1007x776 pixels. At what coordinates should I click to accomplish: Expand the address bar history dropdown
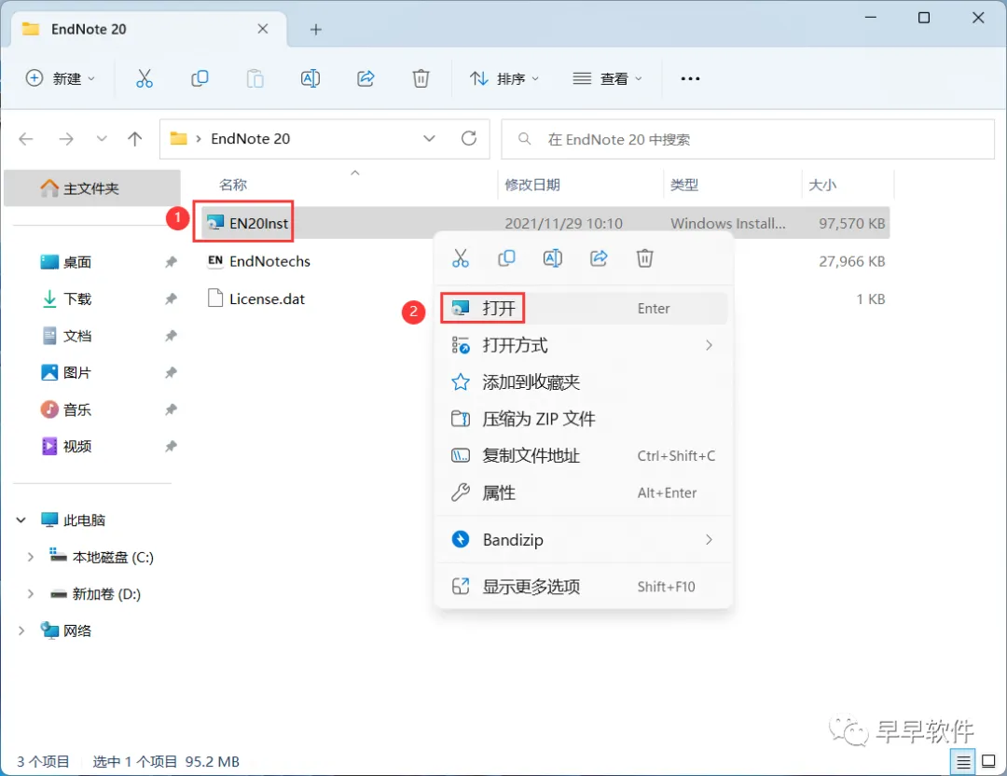point(429,139)
